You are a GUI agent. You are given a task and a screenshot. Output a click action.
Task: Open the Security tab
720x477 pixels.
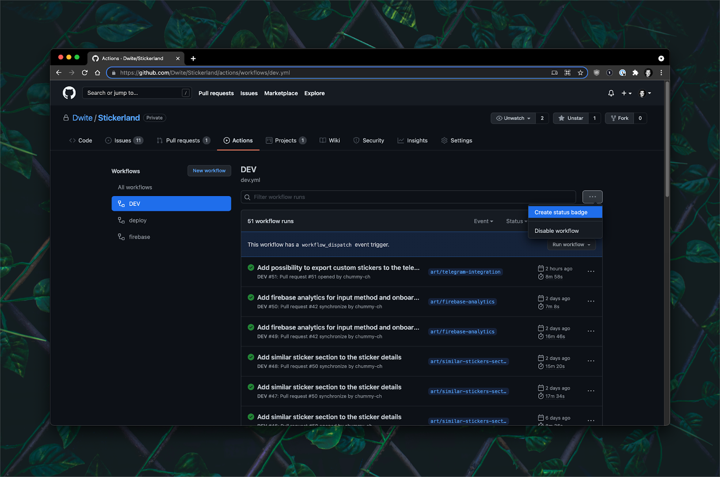click(x=369, y=141)
